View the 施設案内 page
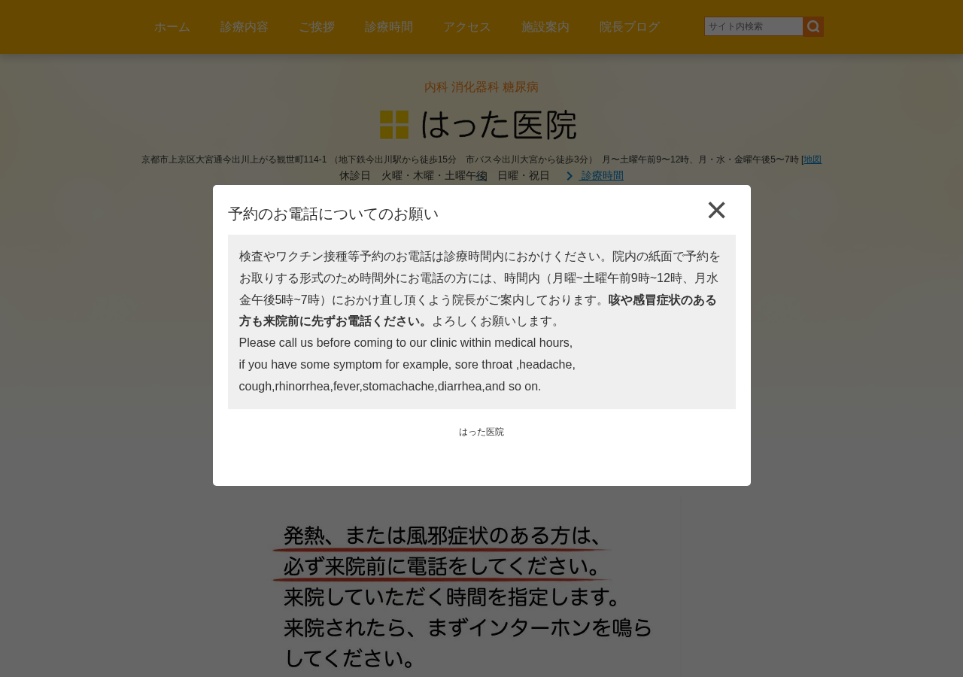963x677 pixels. (x=545, y=27)
